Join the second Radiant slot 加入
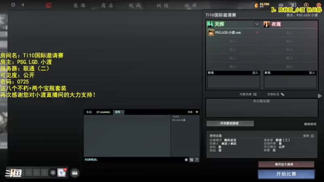Screen dimensions: 324x182 (x=232, y=41)
